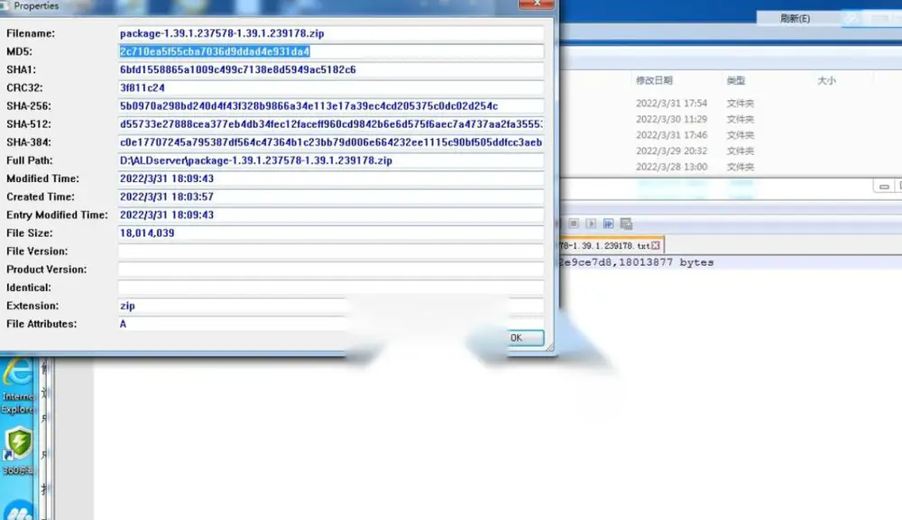Select the highlighted MD5 hash field
Screen dimensions: 902x520
[x=331, y=51]
